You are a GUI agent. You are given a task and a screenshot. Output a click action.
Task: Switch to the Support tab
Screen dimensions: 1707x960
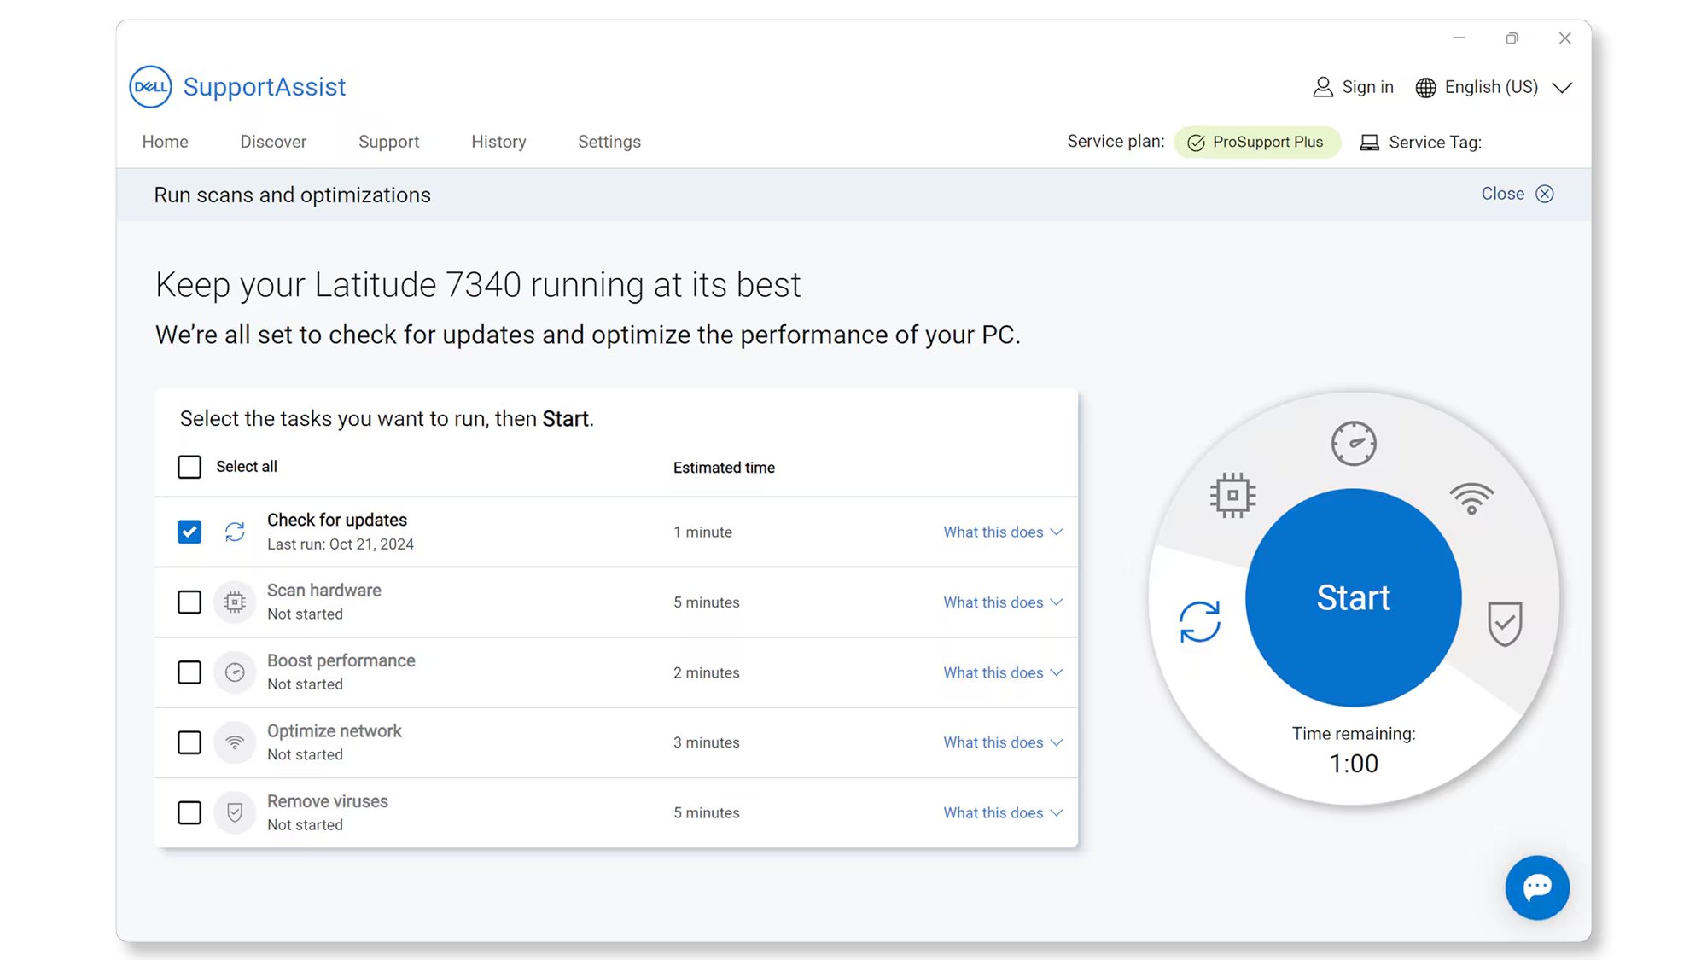tap(388, 142)
